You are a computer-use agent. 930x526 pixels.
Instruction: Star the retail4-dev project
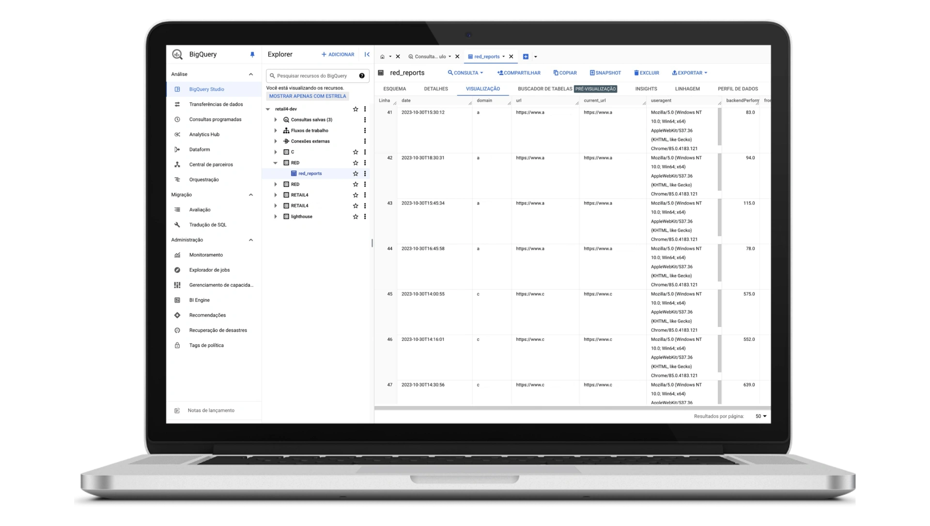[356, 109]
